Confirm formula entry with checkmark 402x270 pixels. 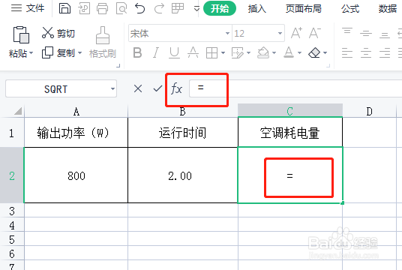click(x=157, y=88)
